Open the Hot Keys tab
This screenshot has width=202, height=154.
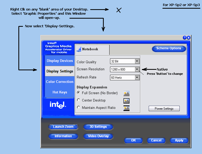click(x=60, y=92)
